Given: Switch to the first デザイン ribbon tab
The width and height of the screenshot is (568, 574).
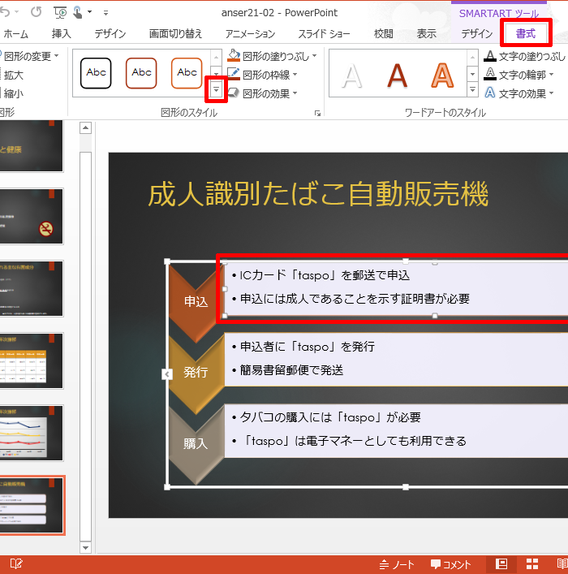Looking at the screenshot, I should [110, 33].
